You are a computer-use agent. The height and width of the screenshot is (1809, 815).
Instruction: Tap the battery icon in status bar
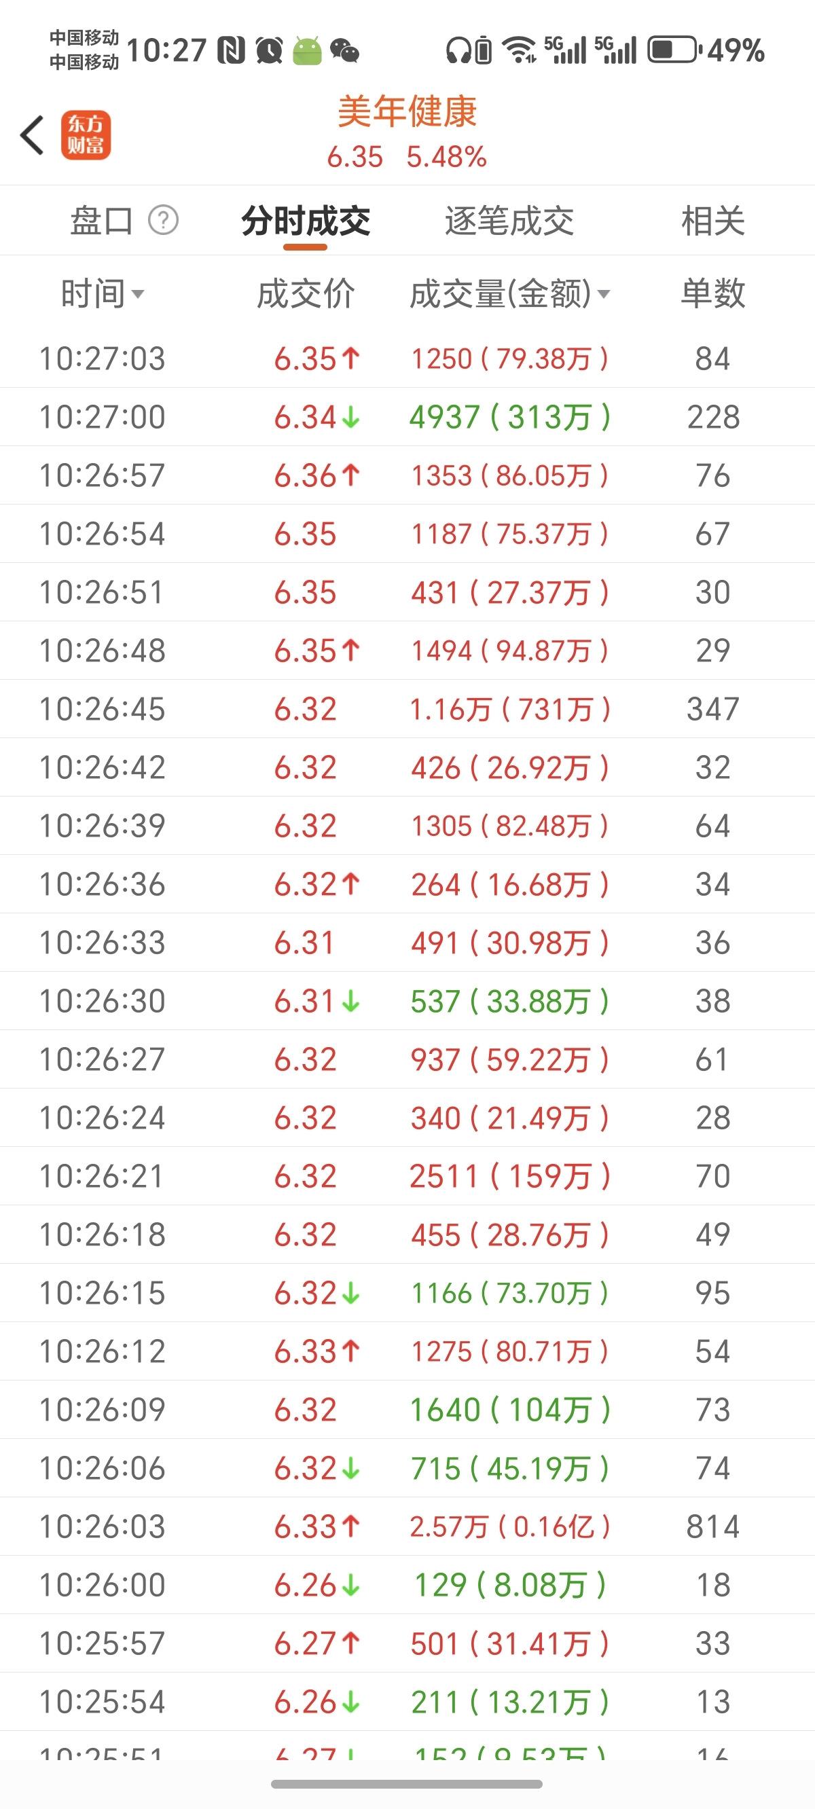[x=674, y=50]
